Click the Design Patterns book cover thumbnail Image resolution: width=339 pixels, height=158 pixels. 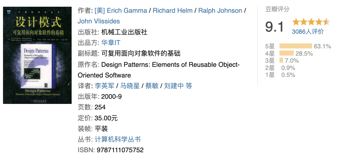click(37, 55)
